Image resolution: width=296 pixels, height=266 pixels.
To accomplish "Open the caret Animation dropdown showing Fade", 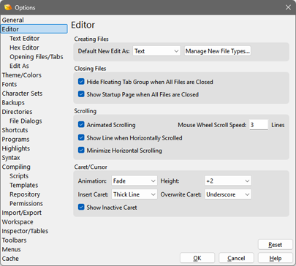I will 134,181.
